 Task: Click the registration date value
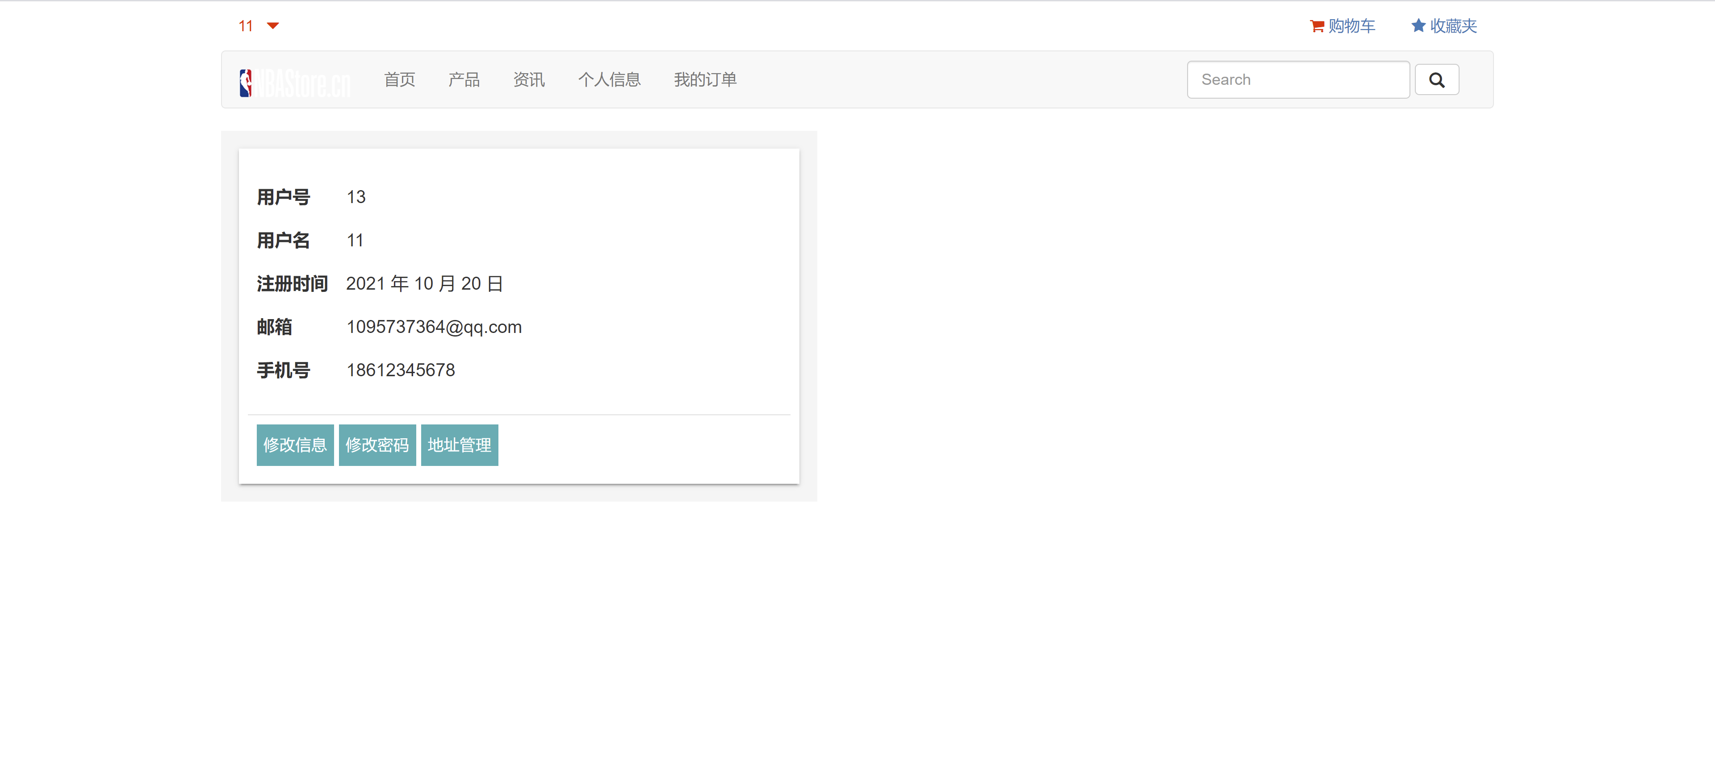pyautogui.click(x=424, y=283)
